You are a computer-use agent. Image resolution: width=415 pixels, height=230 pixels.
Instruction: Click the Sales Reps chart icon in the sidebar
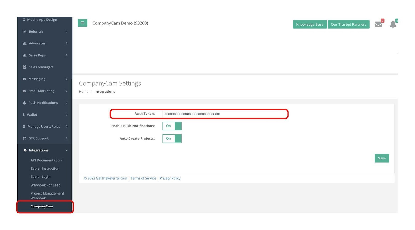pyautogui.click(x=25, y=55)
